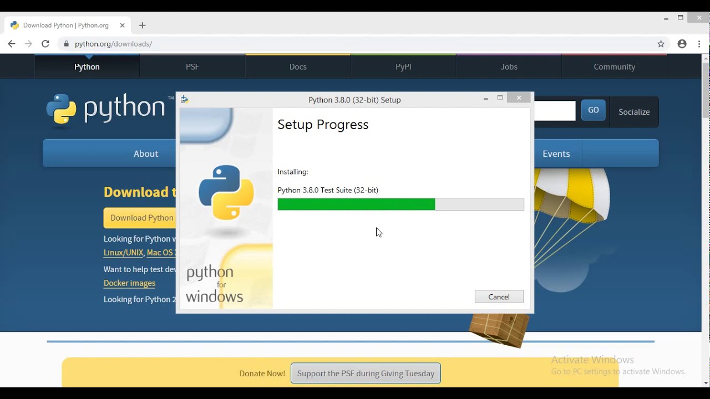
Task: Select the Download Python | Python.org tab
Action: [68, 25]
